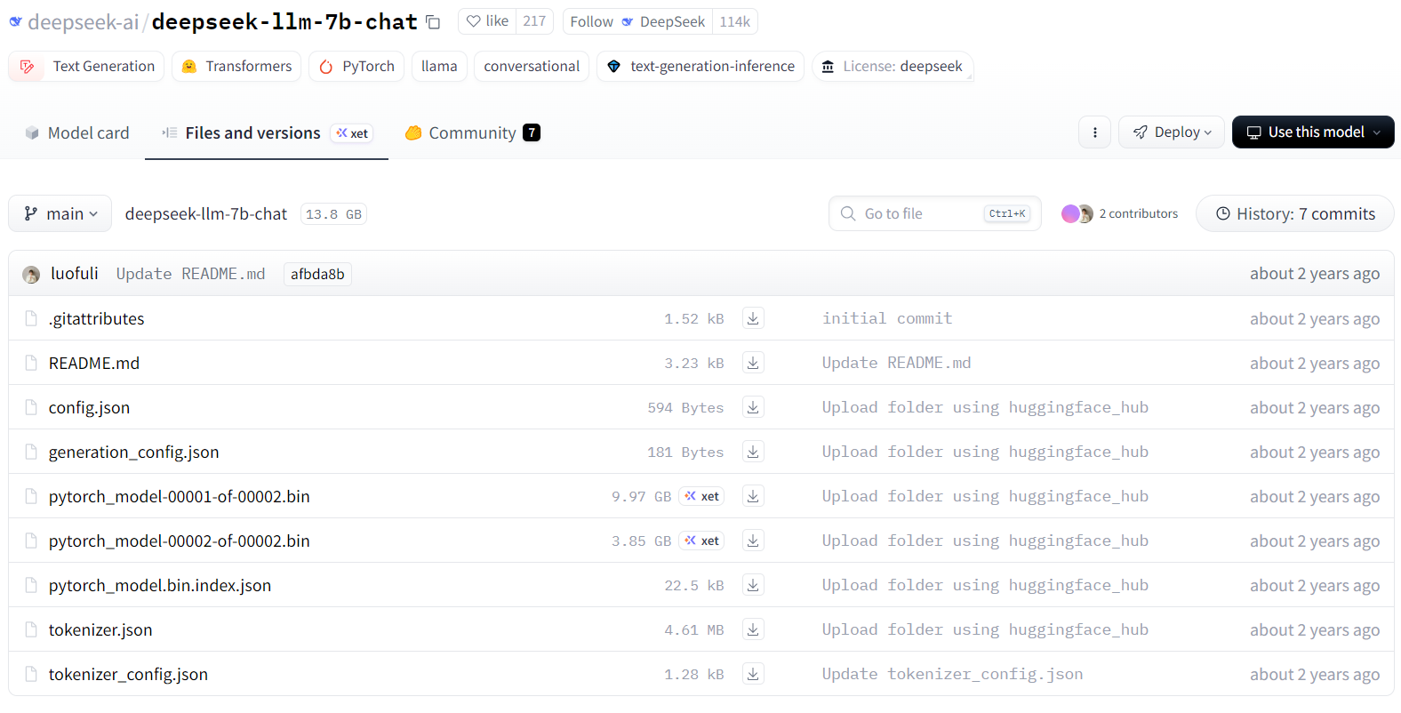1401x713 pixels.
Task: Click the three-dot more options icon
Action: tap(1094, 132)
